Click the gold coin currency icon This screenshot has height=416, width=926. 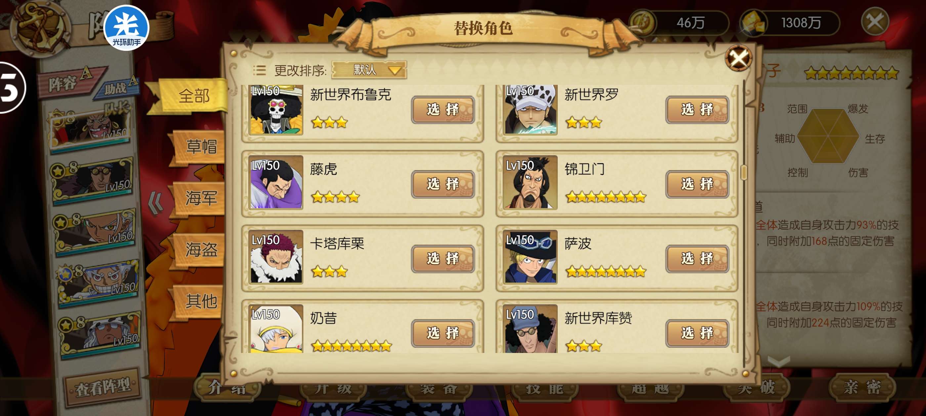642,22
